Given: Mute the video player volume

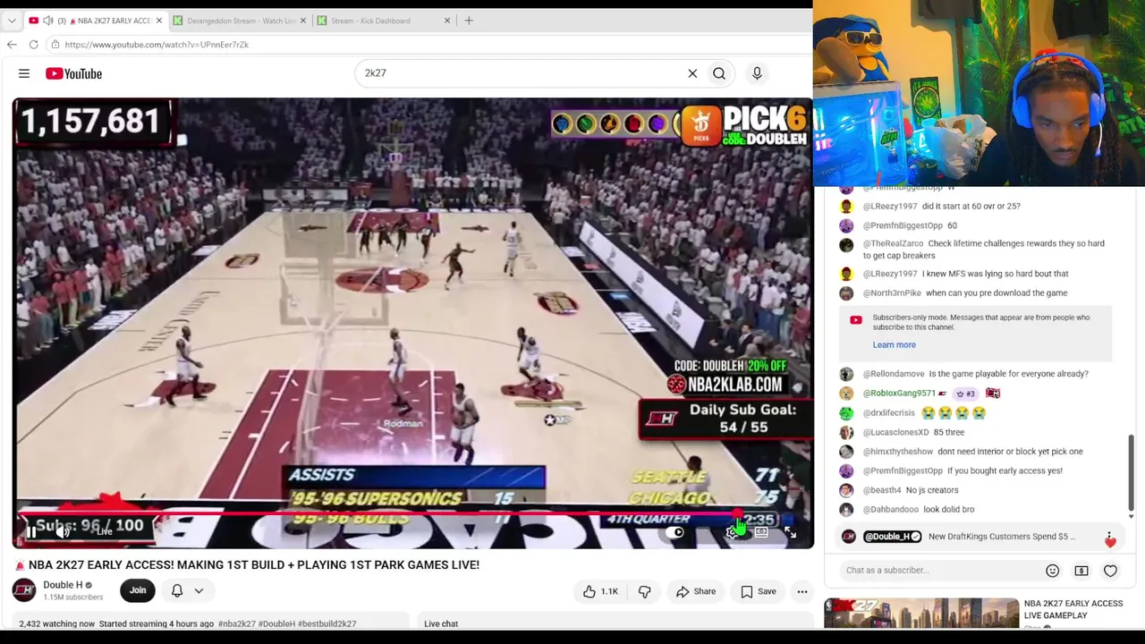Looking at the screenshot, I should [x=63, y=532].
